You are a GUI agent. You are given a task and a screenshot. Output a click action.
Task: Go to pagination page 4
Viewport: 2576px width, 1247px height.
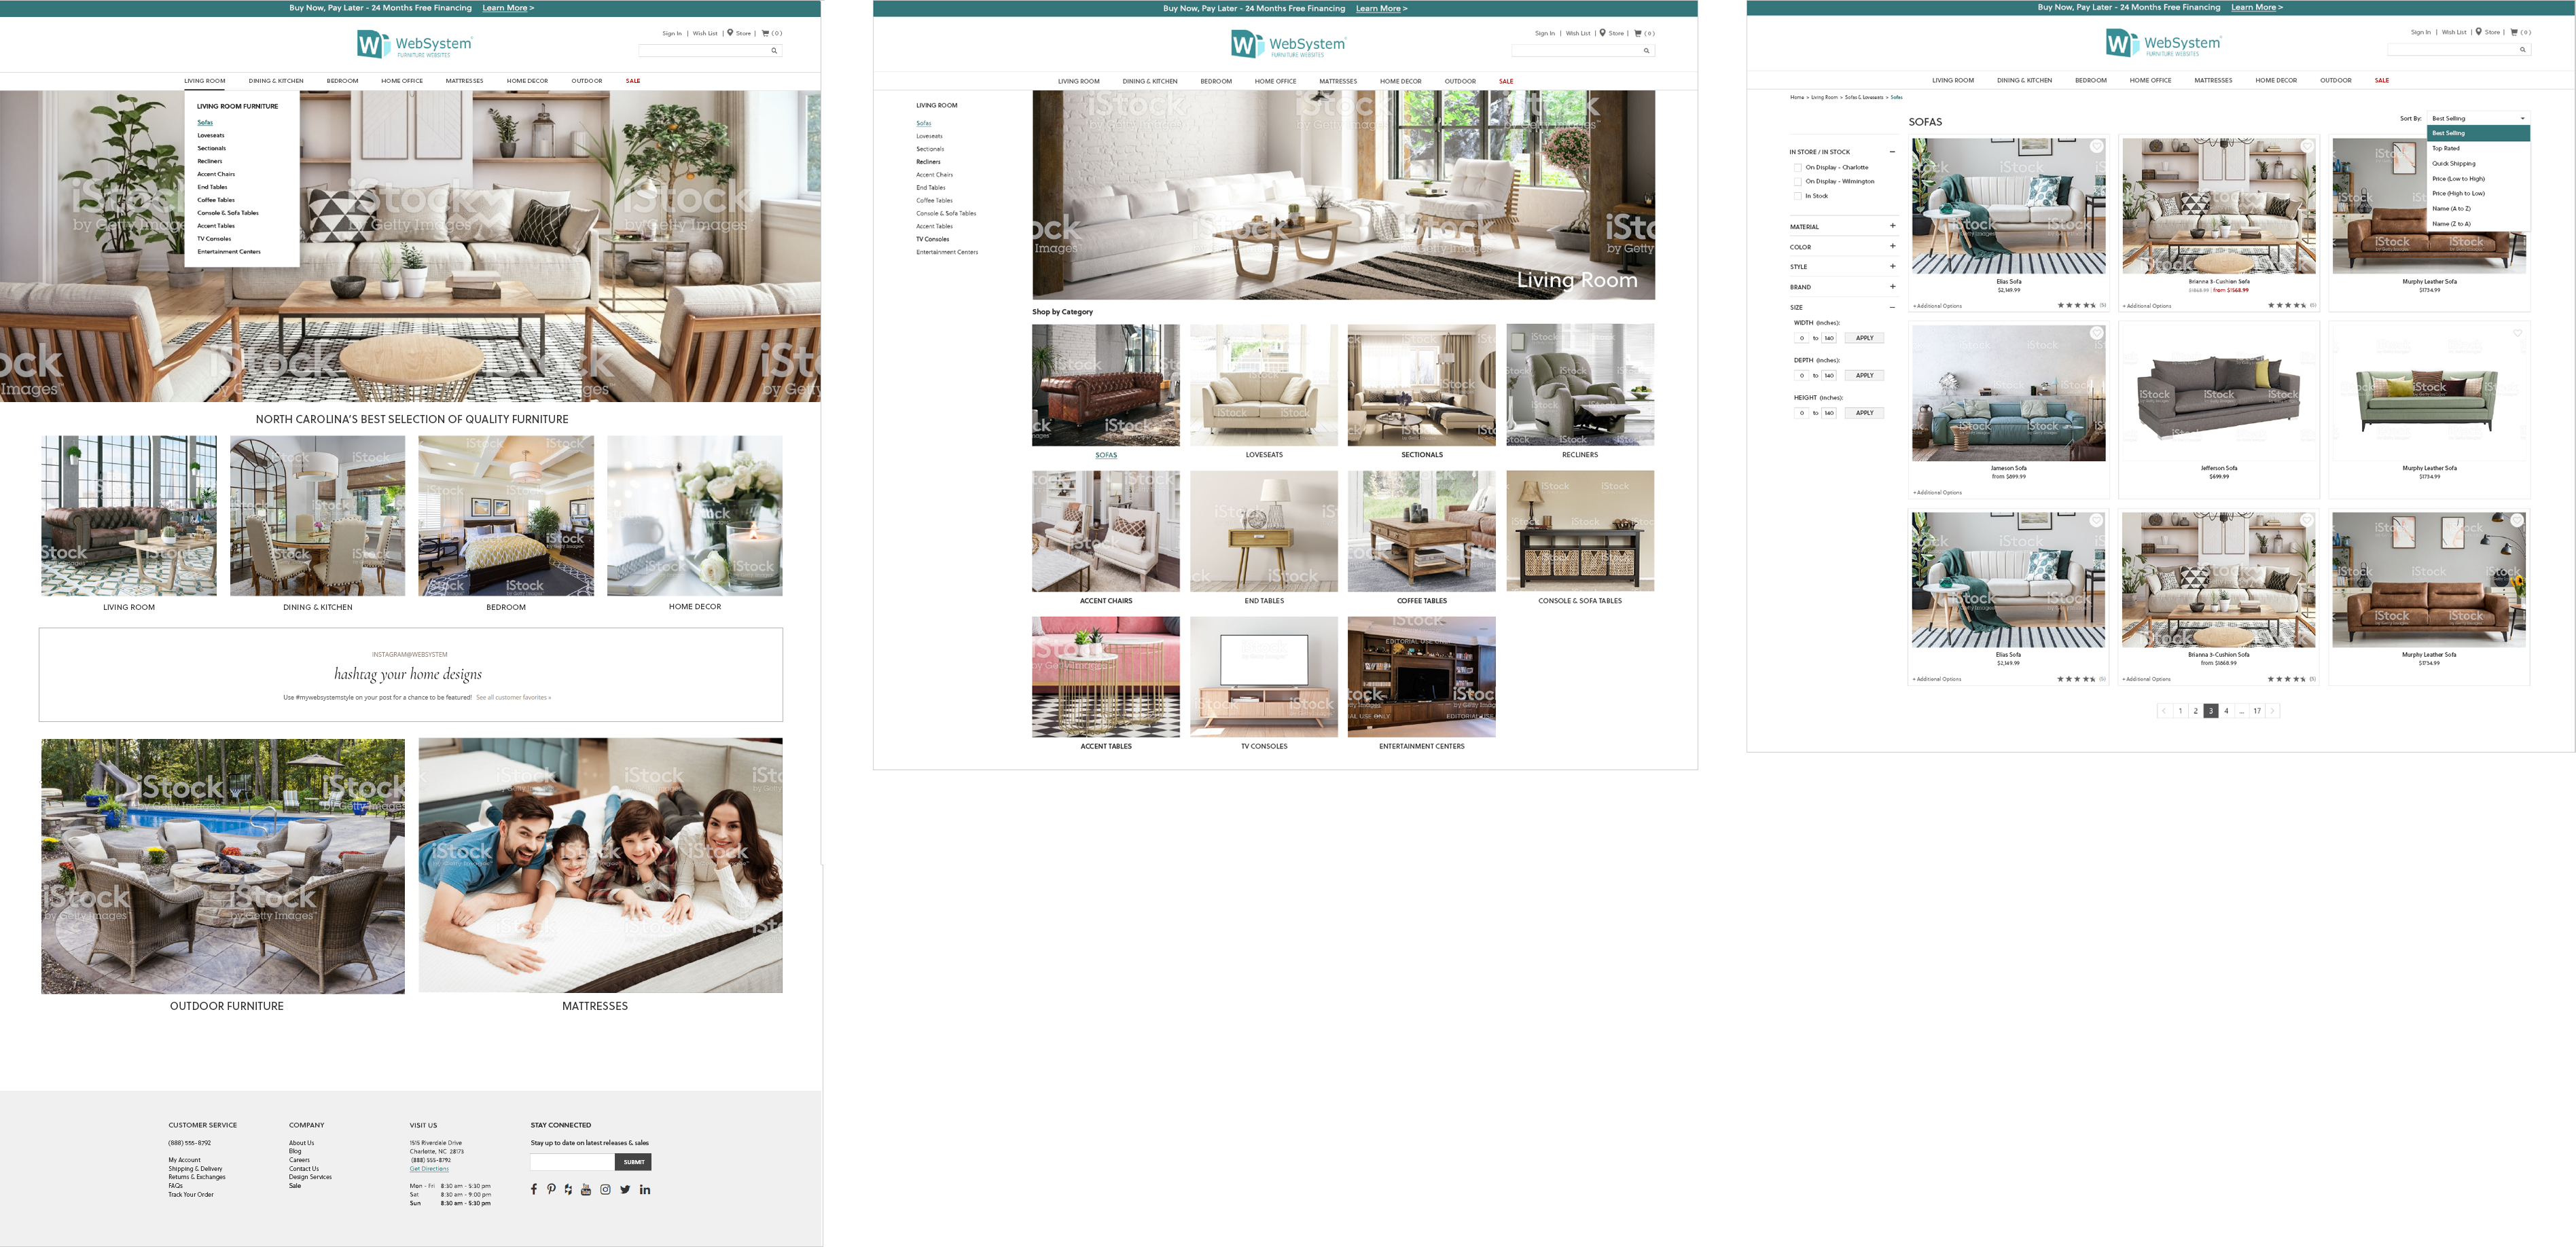click(2226, 711)
